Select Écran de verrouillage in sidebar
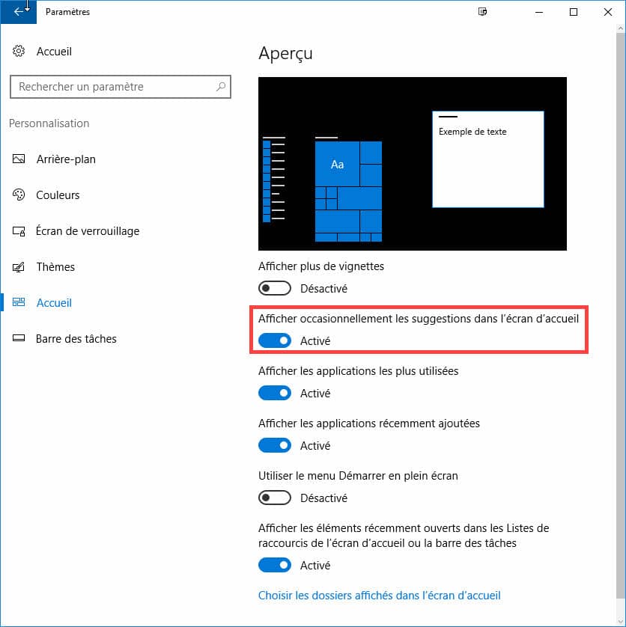626x627 pixels. click(88, 231)
